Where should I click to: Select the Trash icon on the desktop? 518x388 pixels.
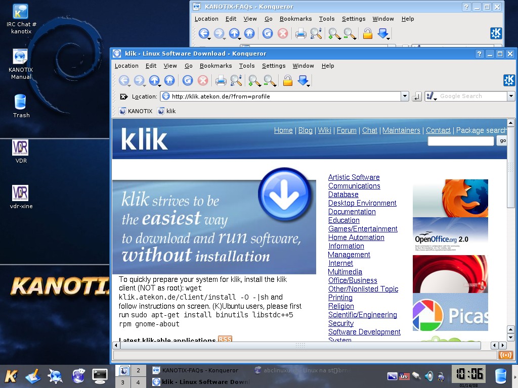coord(21,106)
